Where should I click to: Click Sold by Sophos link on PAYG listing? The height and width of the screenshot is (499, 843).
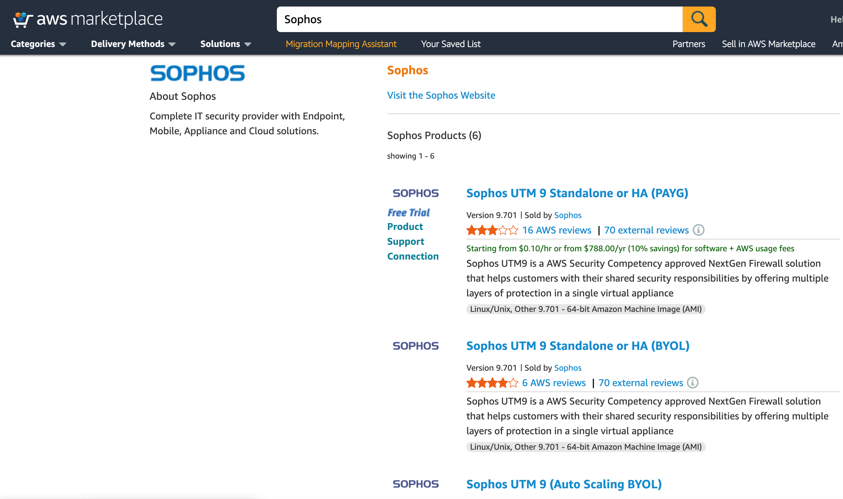tap(568, 215)
